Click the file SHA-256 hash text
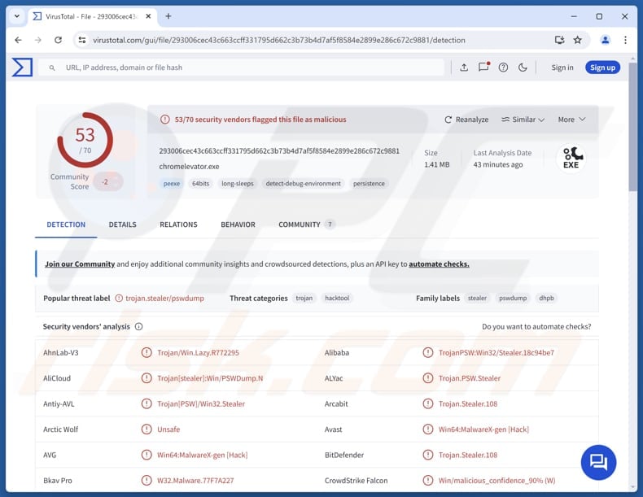643x497 pixels. pyautogui.click(x=279, y=150)
